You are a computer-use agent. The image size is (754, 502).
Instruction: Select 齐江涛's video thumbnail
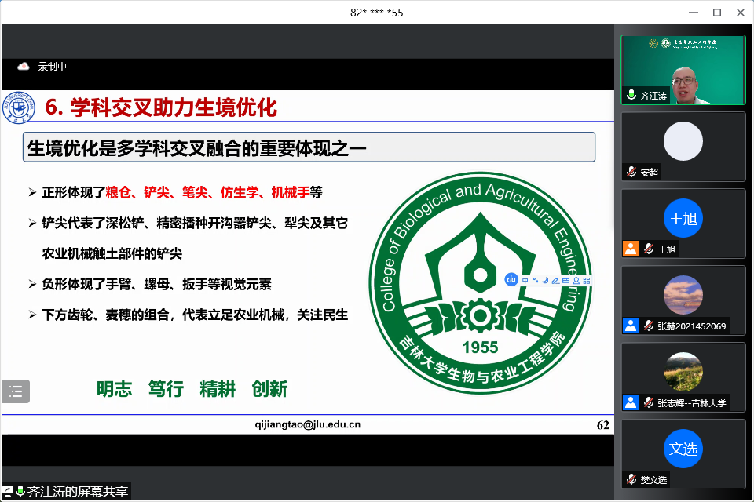point(682,69)
